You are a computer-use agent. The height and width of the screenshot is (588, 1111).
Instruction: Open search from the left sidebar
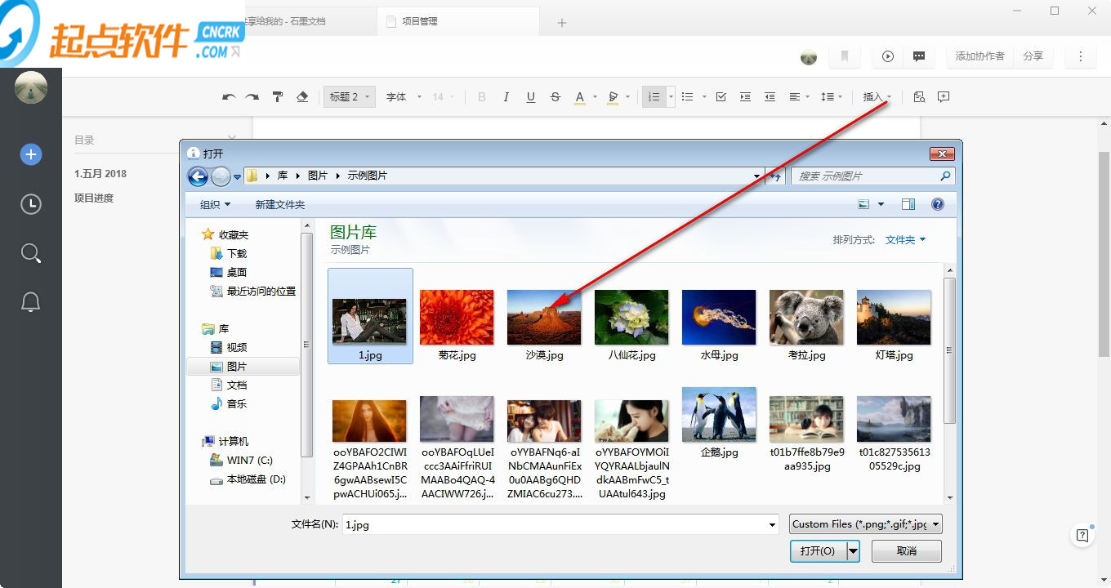pos(31,253)
